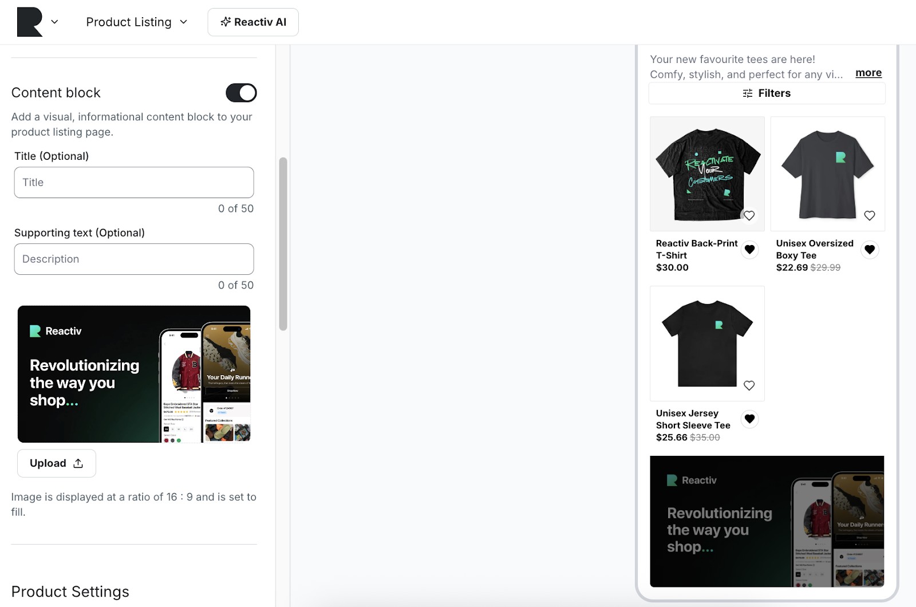This screenshot has height=607, width=916.
Task: Click the Reactiv banner in phone preview
Action: pyautogui.click(x=767, y=521)
